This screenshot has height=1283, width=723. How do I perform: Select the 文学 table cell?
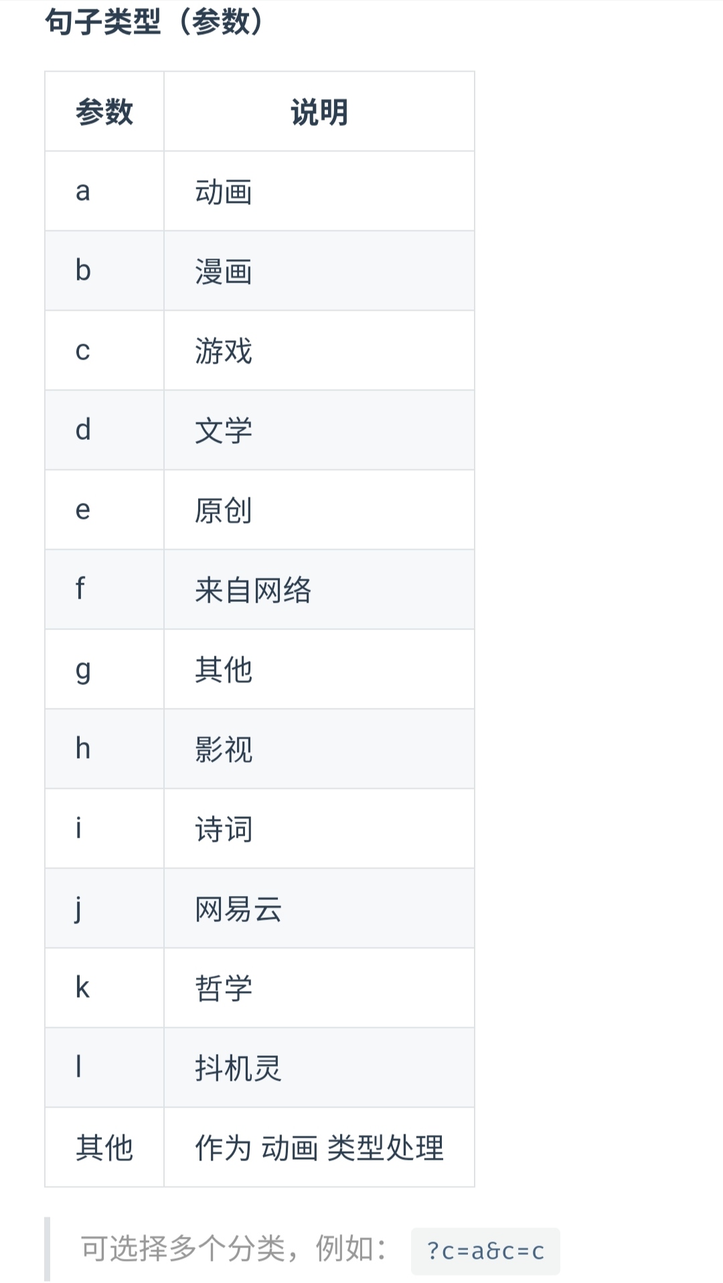point(319,430)
